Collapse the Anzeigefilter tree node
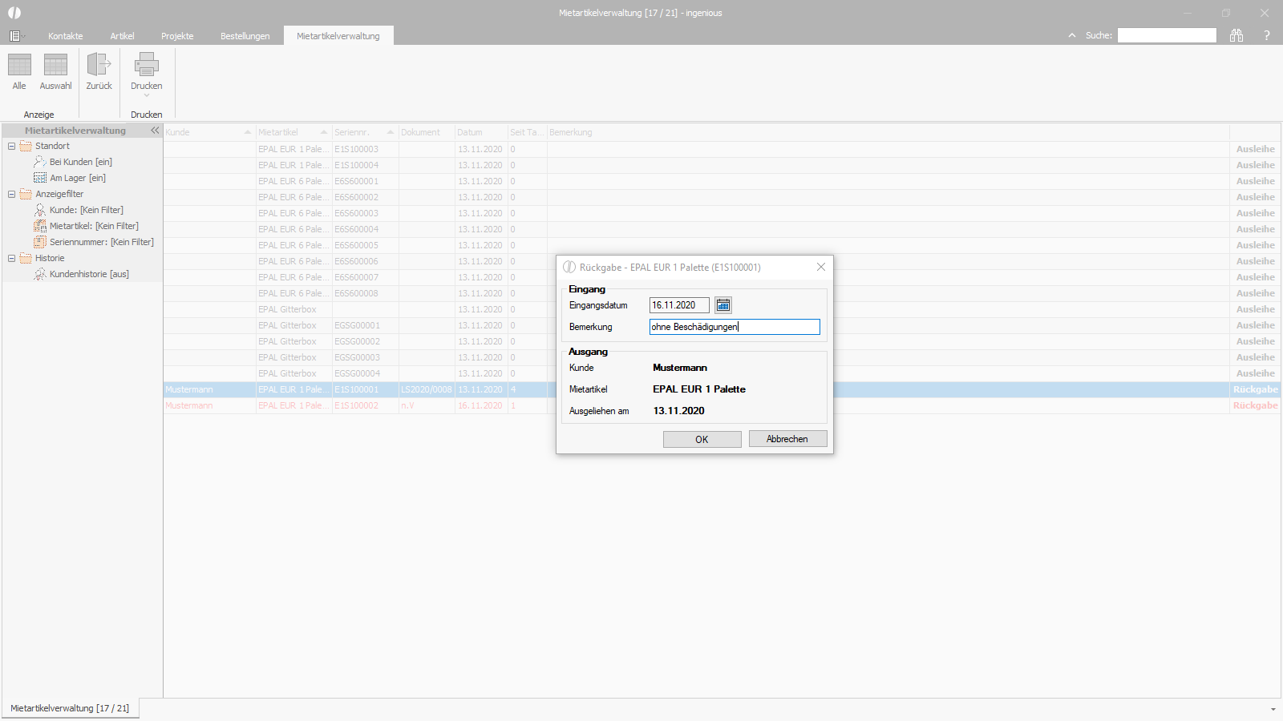Image resolution: width=1283 pixels, height=721 pixels. (x=11, y=194)
